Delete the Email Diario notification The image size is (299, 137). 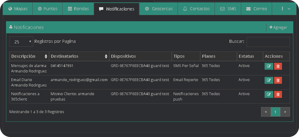278,80
